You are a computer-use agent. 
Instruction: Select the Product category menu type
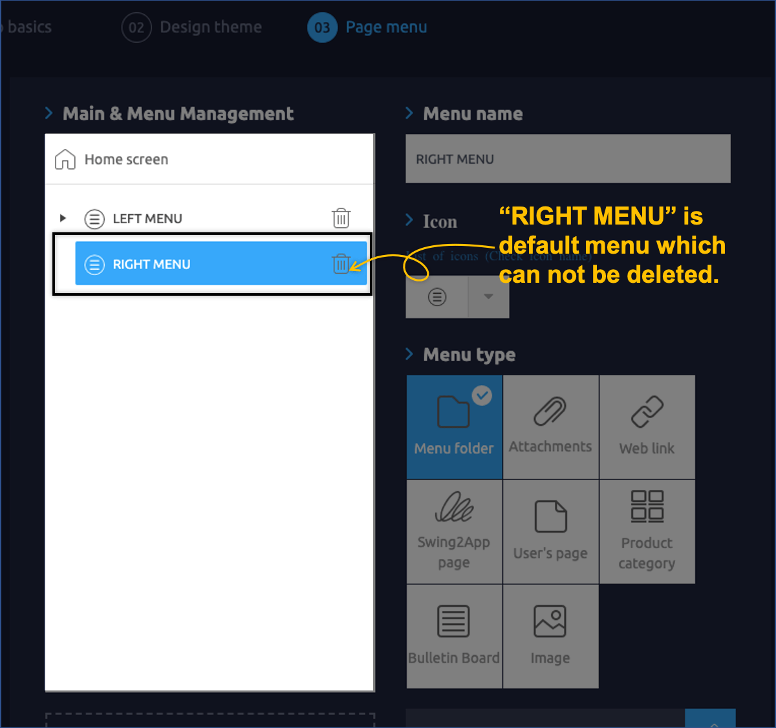tap(647, 531)
